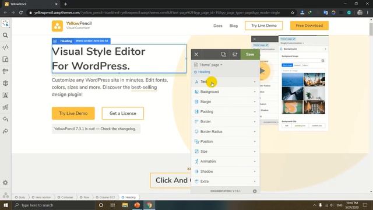The width and height of the screenshot is (373, 210).
Task: Toggle responsive device preview icon
Action: click(5, 60)
